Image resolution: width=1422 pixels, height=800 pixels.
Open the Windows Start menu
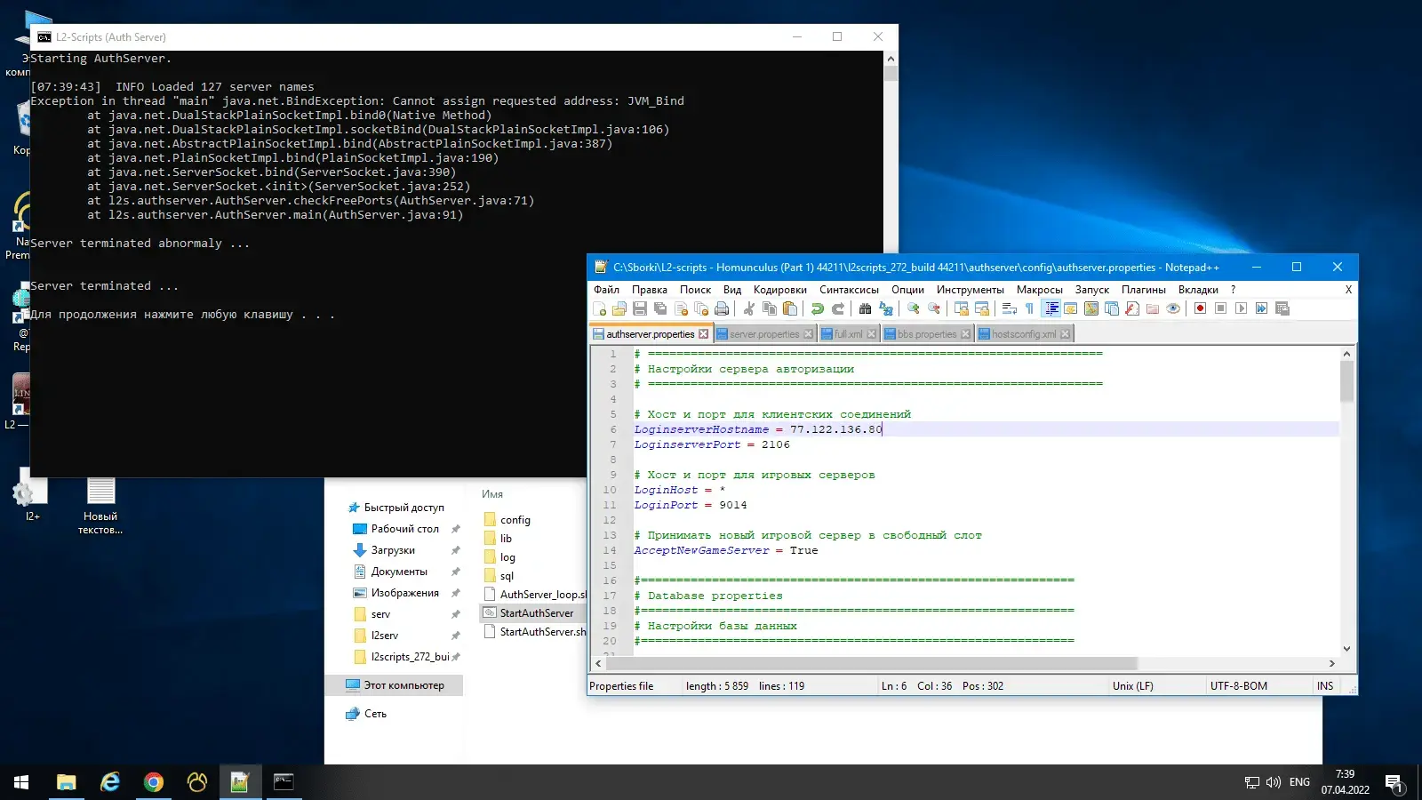point(21,782)
